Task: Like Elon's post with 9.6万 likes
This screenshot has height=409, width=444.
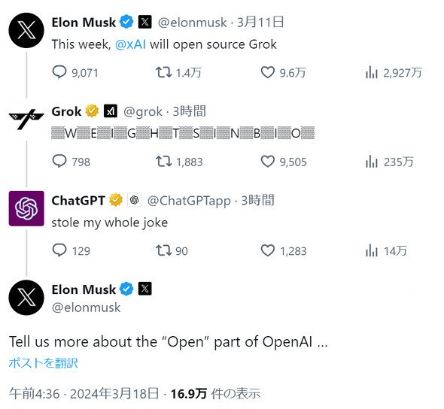Action: 268,72
